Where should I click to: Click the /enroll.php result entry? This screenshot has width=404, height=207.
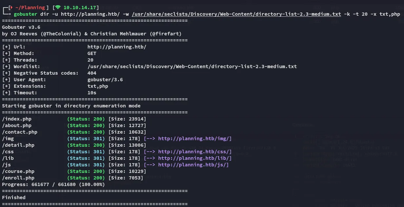pos(18,178)
